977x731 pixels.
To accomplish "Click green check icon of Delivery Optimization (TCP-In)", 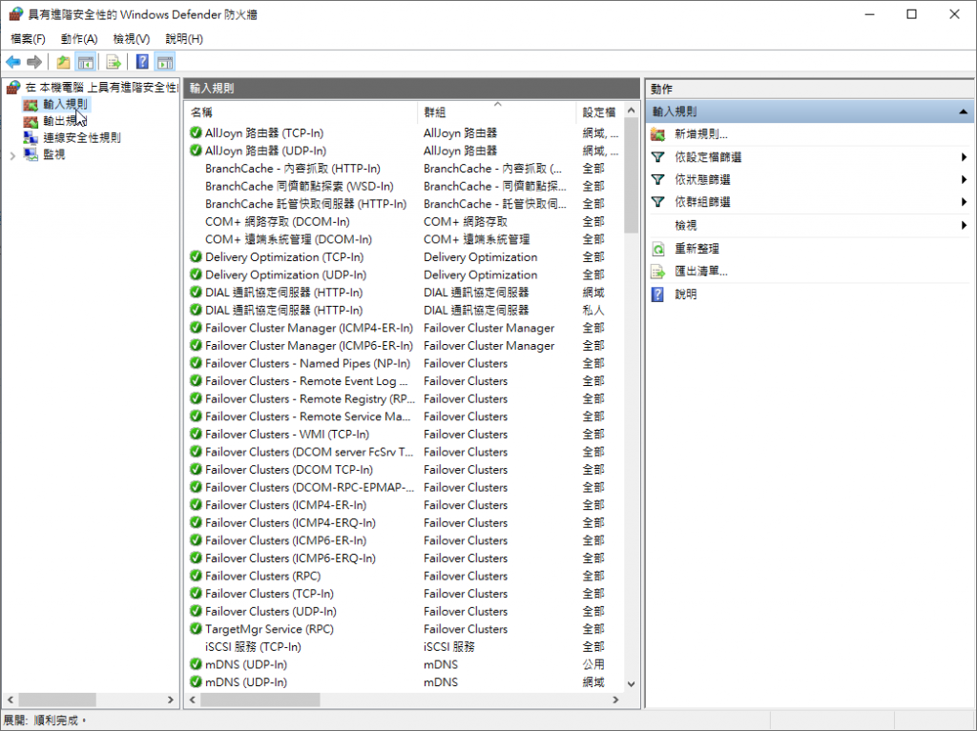I will point(196,256).
